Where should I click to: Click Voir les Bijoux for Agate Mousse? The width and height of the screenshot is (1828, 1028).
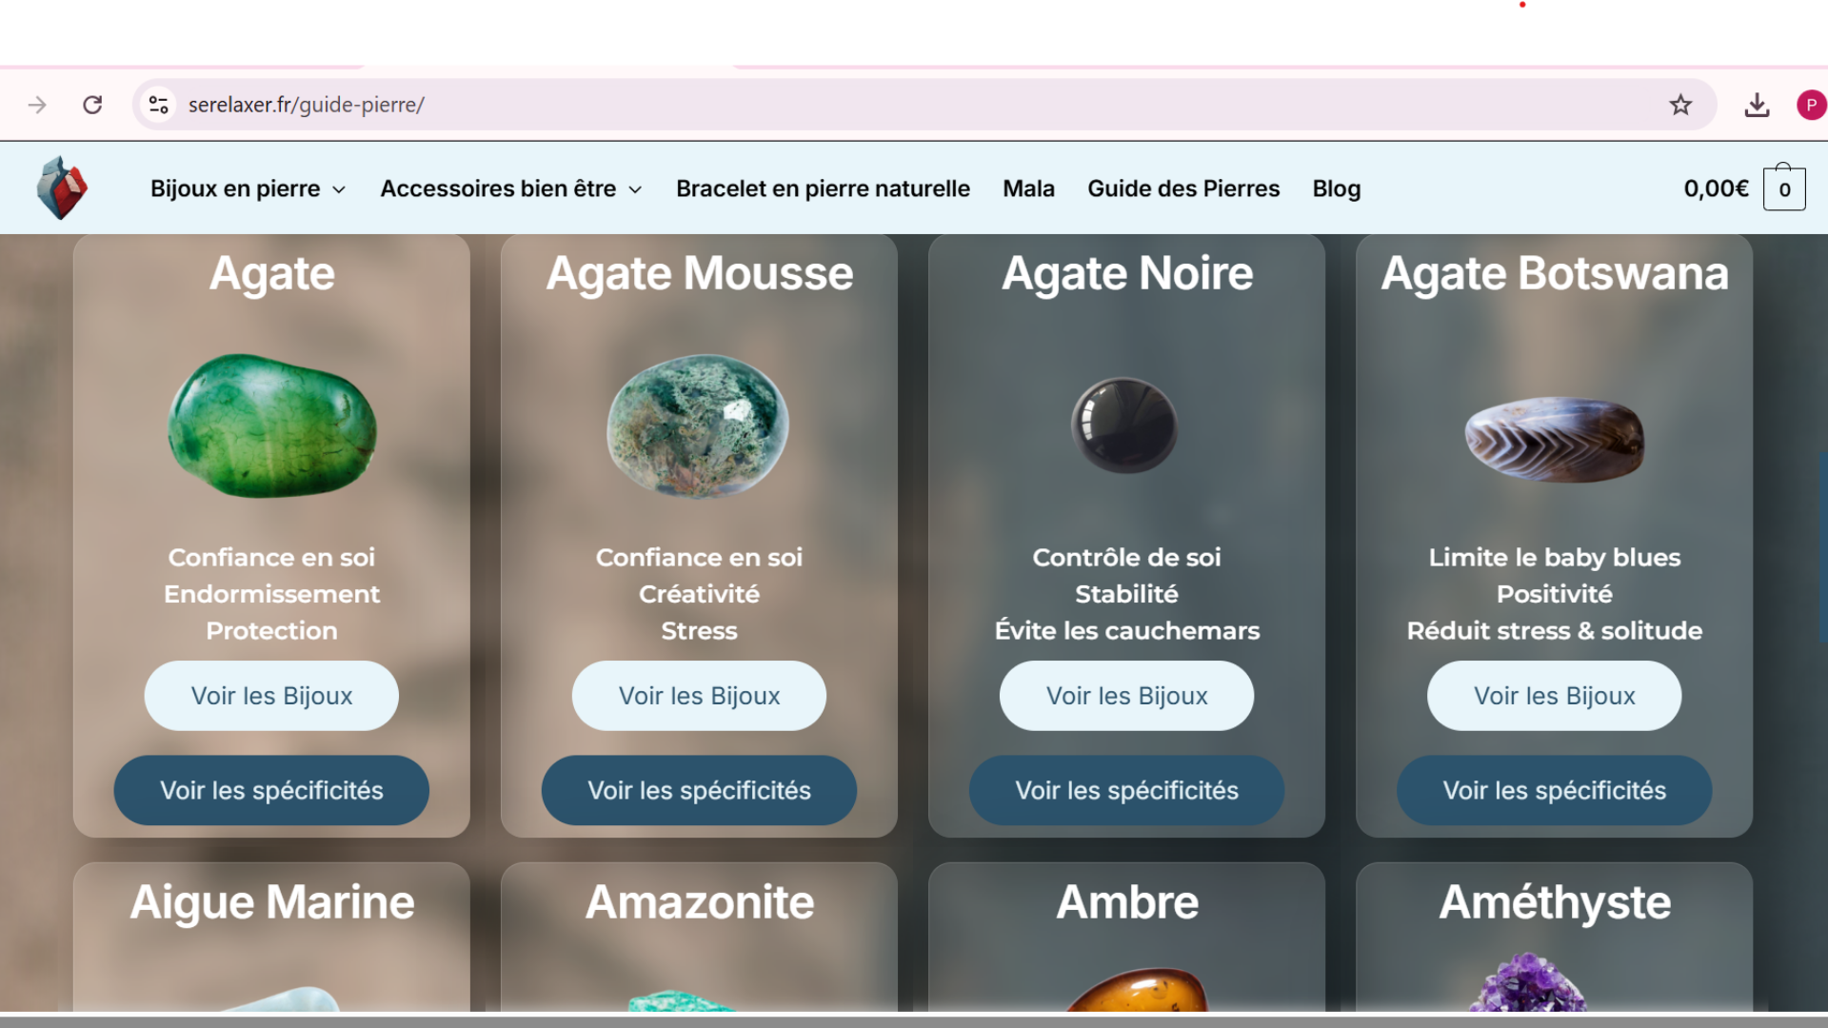[699, 696]
